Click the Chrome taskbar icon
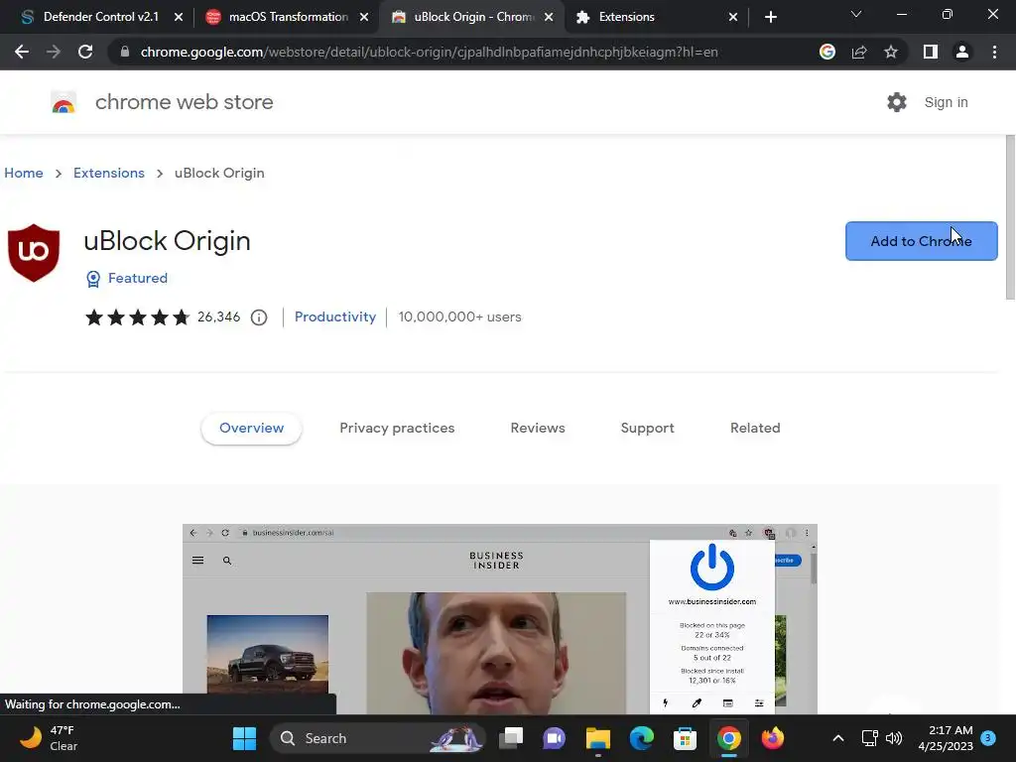The image size is (1016, 762). tap(729, 738)
